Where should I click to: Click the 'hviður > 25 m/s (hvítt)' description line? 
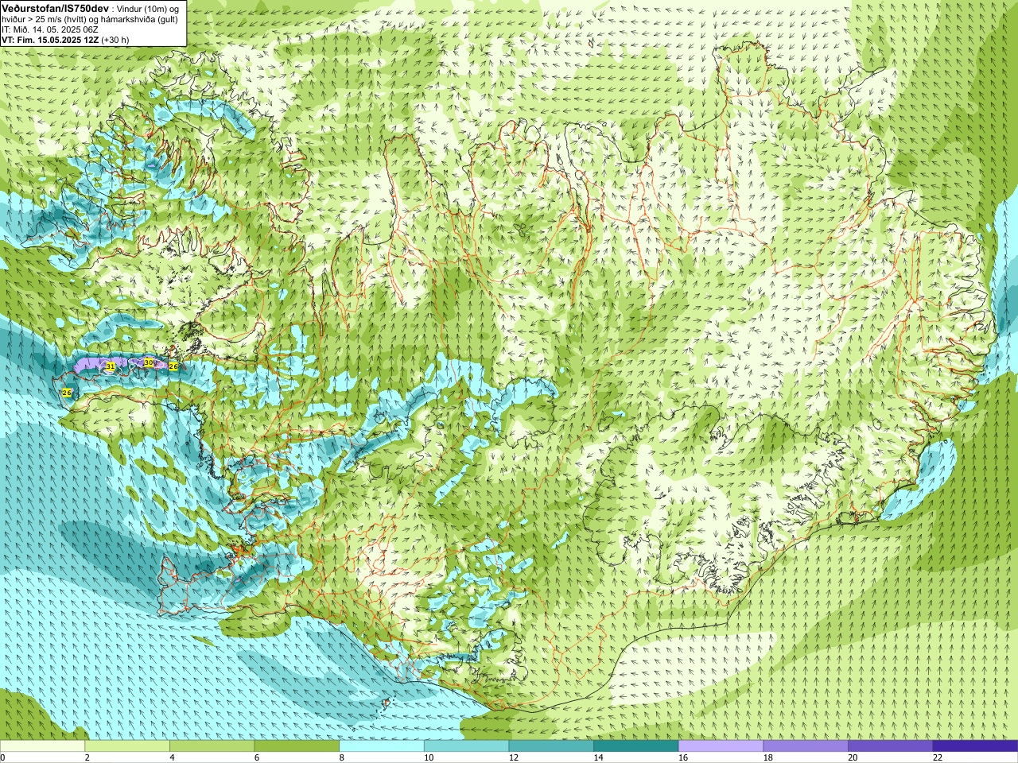pos(89,19)
